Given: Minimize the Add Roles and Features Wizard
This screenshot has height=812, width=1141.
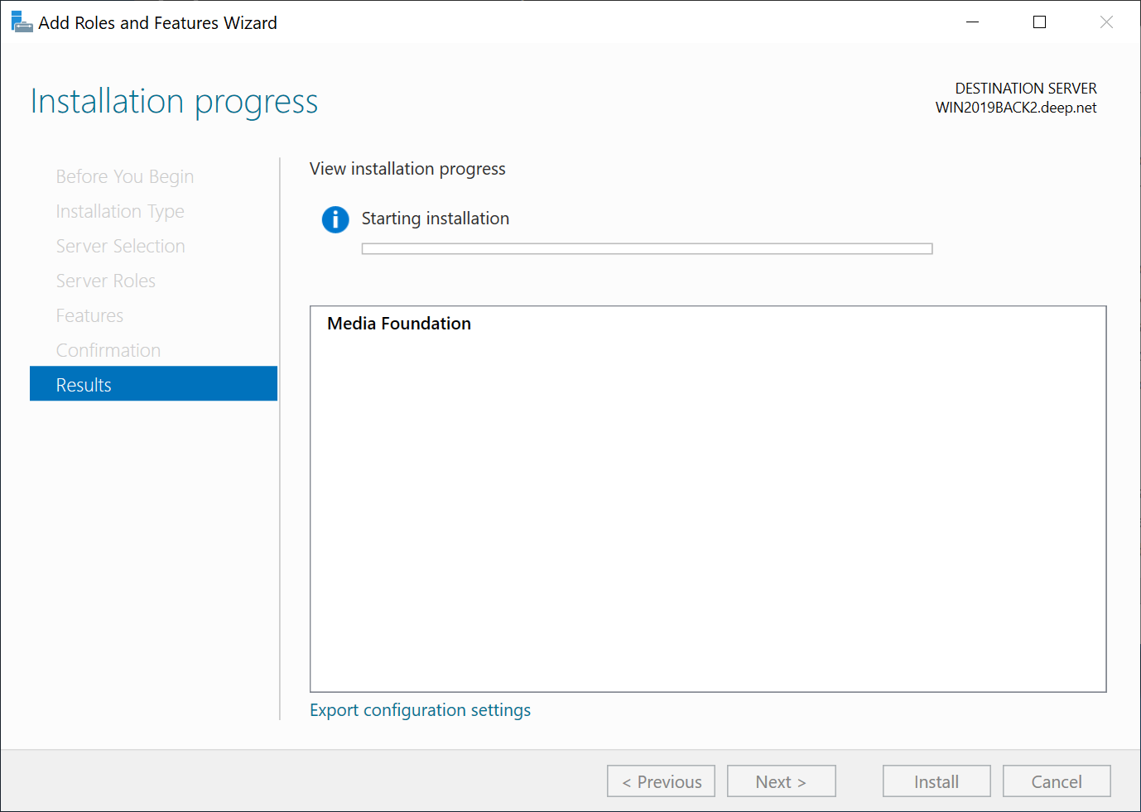Looking at the screenshot, I should click(973, 22).
